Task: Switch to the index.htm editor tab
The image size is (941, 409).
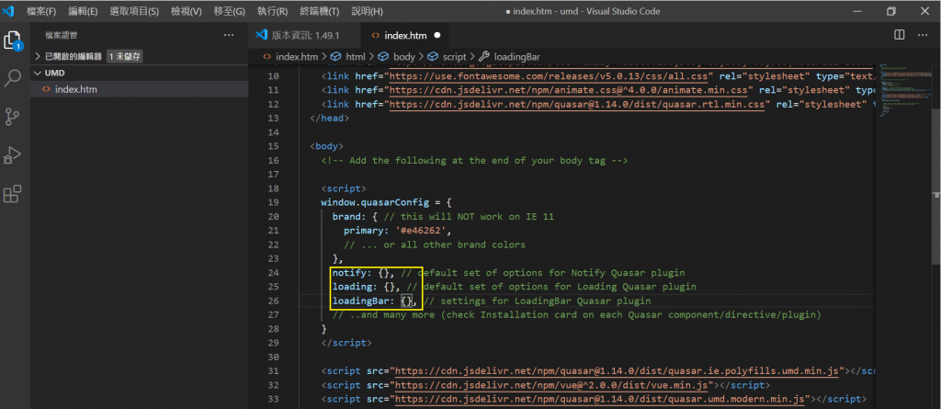Action: [404, 36]
